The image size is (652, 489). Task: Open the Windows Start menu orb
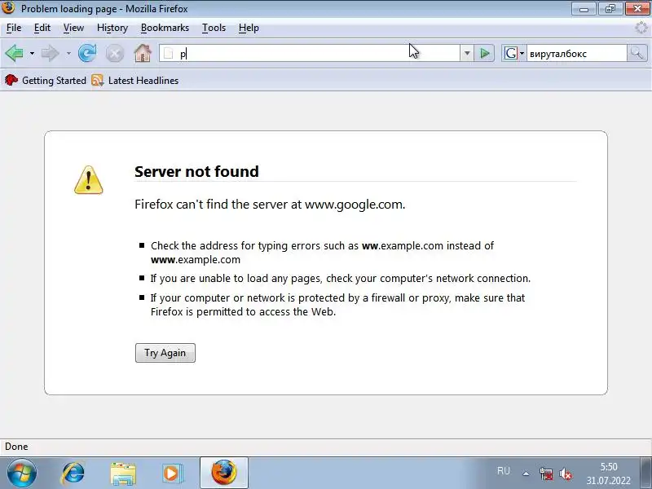(x=22, y=473)
